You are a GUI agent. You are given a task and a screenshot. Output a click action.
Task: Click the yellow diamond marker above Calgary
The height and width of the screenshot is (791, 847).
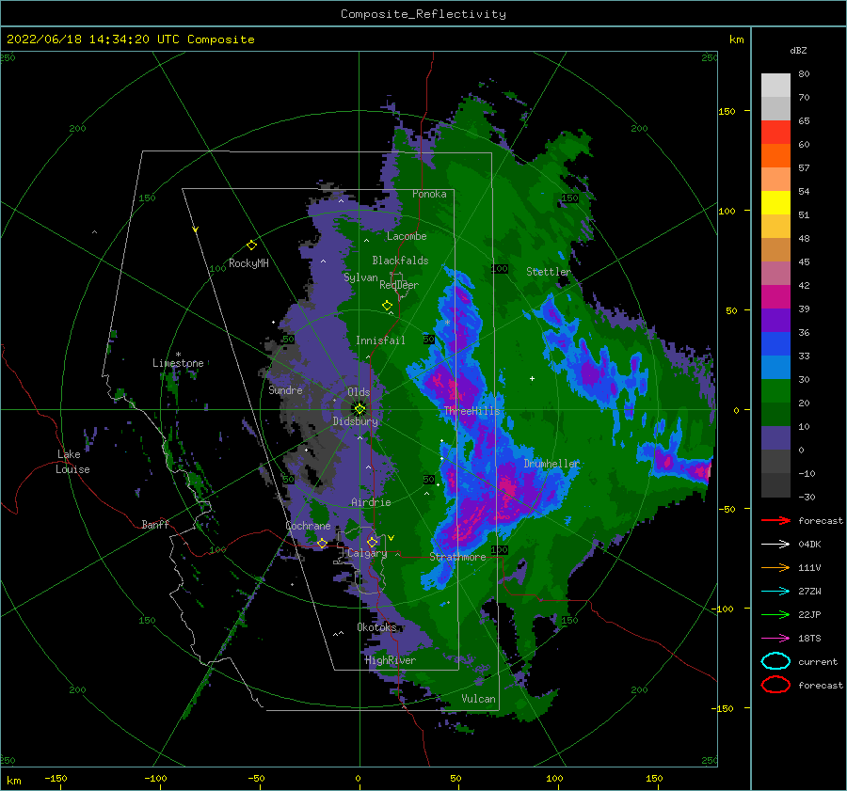pyautogui.click(x=372, y=542)
